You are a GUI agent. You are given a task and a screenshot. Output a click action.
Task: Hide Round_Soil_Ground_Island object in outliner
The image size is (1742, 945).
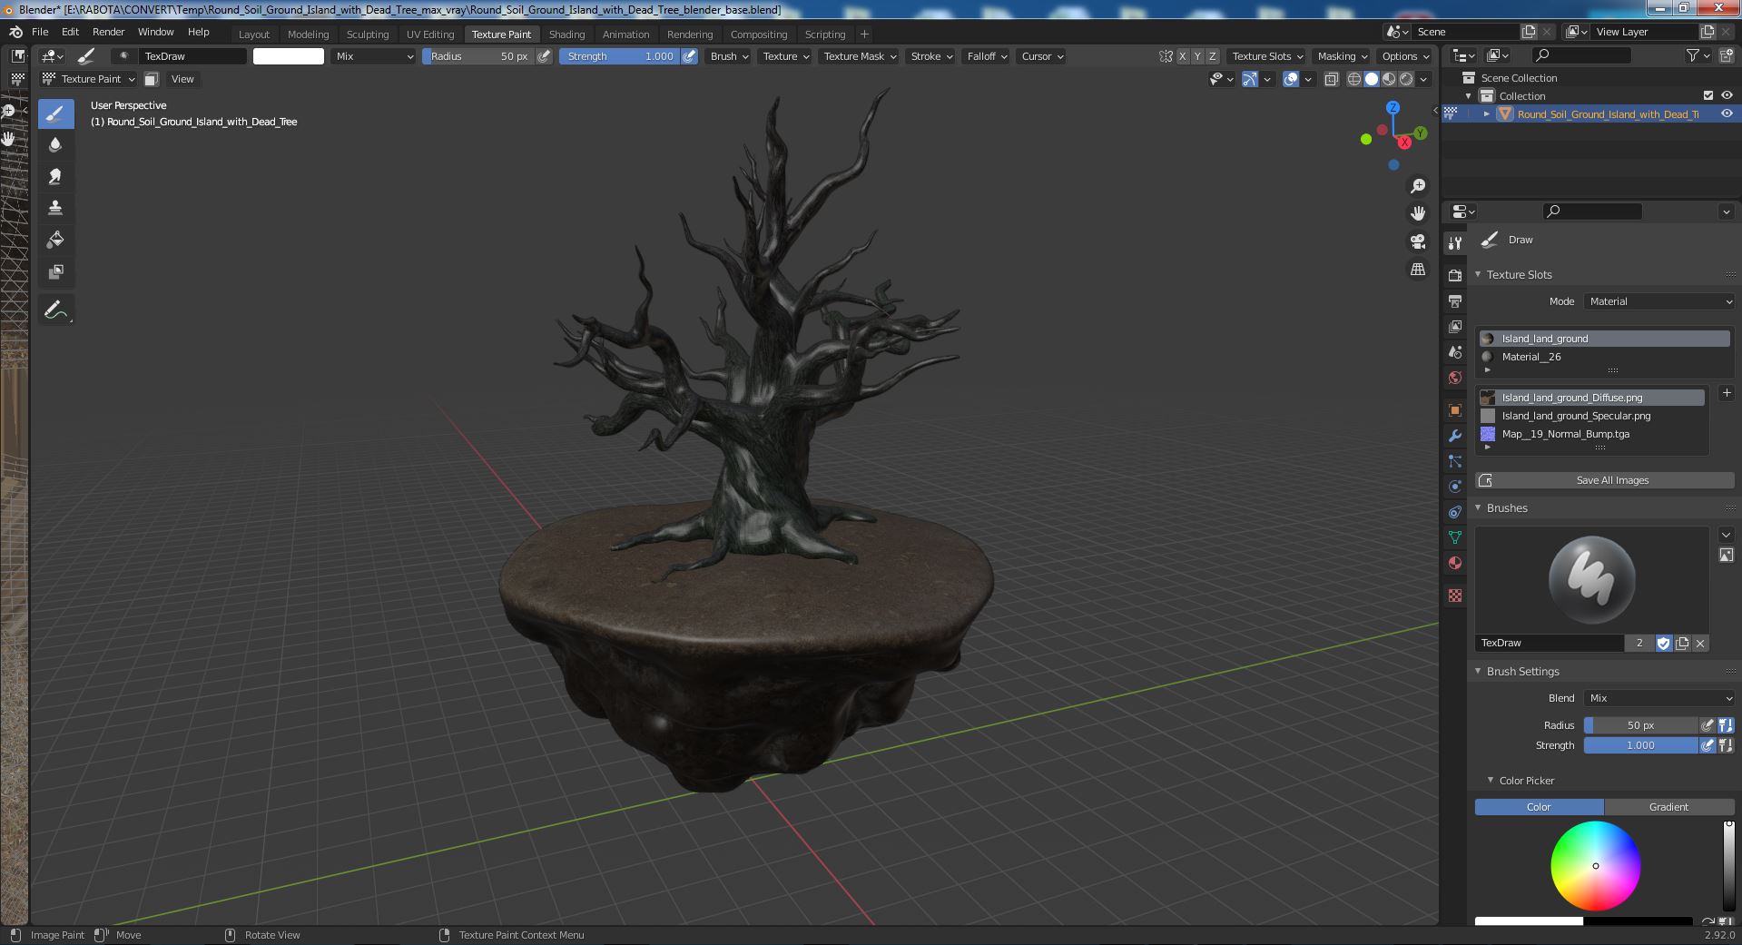click(x=1727, y=113)
